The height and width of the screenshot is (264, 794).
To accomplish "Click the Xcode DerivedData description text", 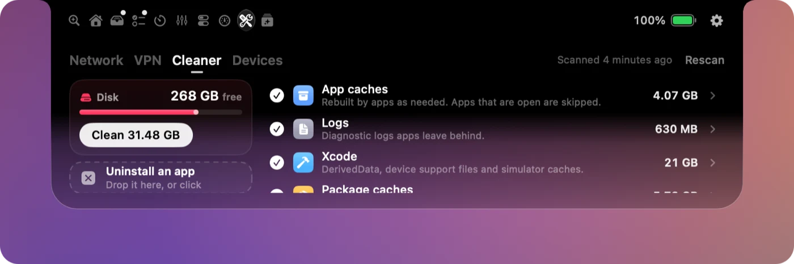I will click(453, 169).
